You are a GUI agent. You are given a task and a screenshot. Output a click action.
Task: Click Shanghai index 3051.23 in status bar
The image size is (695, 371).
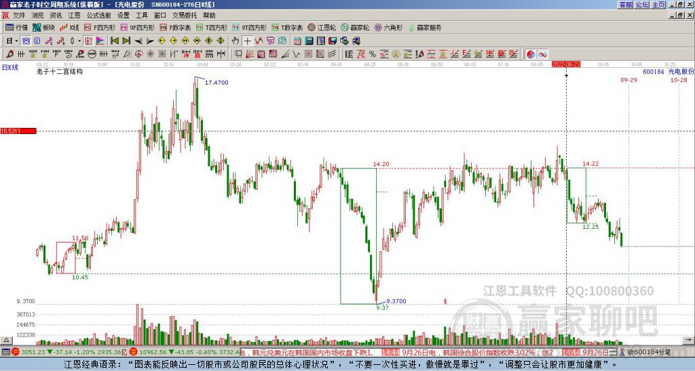[33, 352]
